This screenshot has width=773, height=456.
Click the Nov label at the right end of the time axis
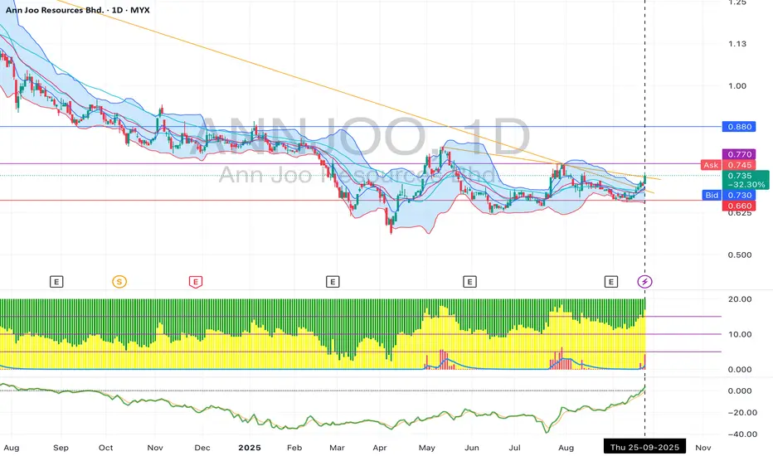tap(703, 448)
